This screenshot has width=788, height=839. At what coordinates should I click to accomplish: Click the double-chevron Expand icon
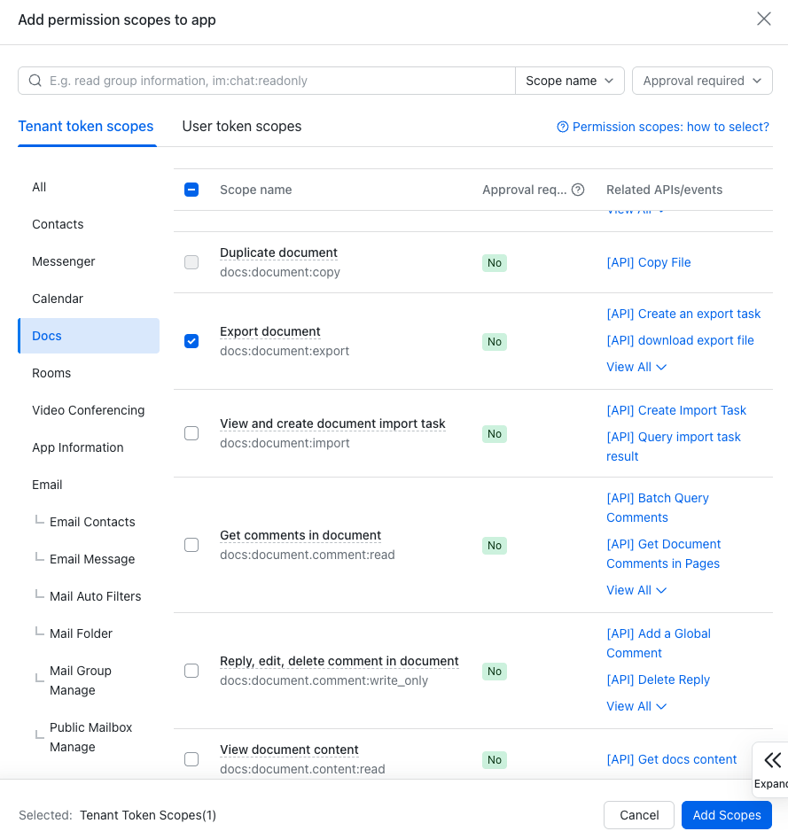point(772,760)
